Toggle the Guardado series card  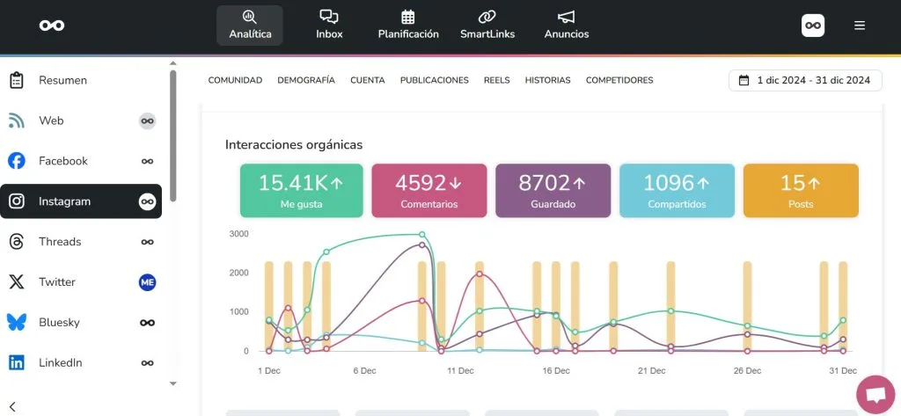point(553,190)
